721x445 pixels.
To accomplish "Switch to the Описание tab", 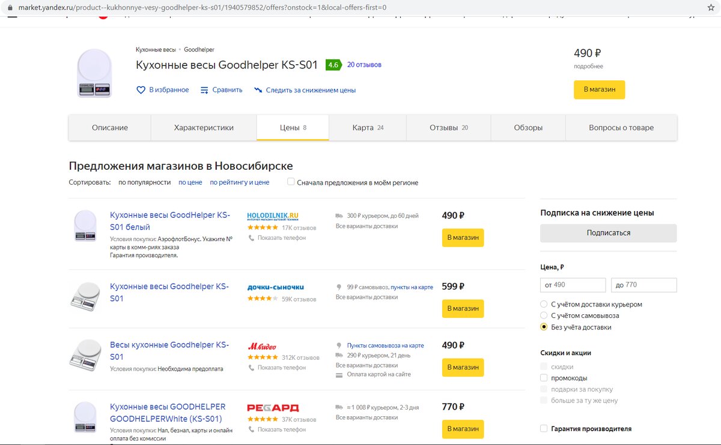I will pyautogui.click(x=110, y=128).
